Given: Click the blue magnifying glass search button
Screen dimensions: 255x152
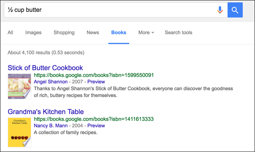Looking at the screenshot, I should (235, 10).
